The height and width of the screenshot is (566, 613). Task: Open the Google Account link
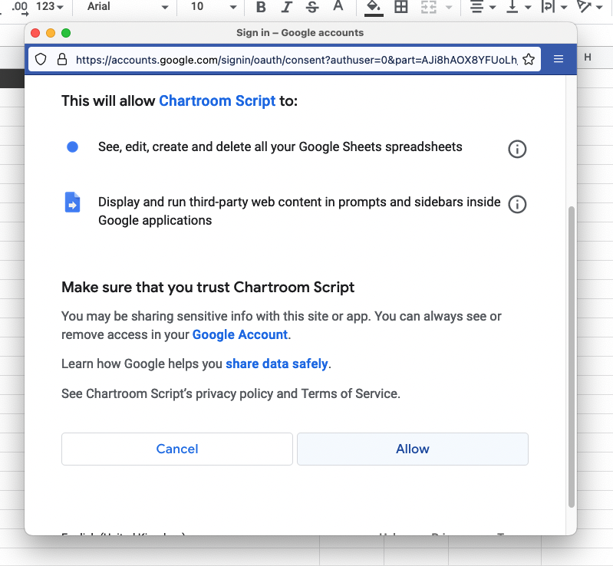point(239,334)
